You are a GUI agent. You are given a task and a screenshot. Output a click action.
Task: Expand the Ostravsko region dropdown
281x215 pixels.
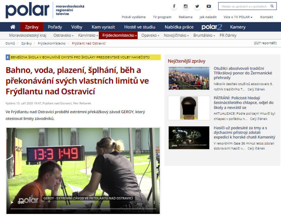click(63, 35)
